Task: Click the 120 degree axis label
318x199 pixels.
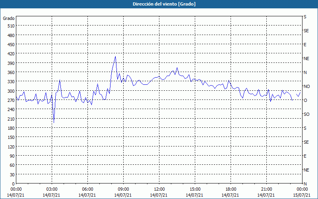Action: (12, 146)
